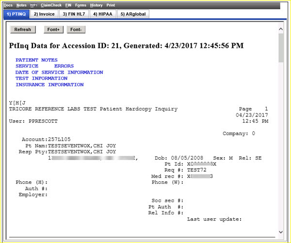The height and width of the screenshot is (243, 291).
Task: Increase text size with Font+ button
Action: pyautogui.click(x=53, y=30)
